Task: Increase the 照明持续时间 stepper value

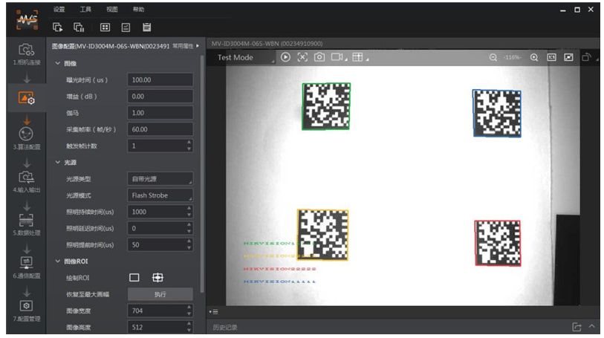Action: click(x=189, y=209)
